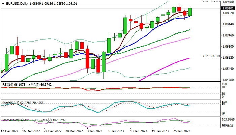Click the RSI(14) 66.1075 indicator label
This screenshot has height=135, width=236.
click(14, 85)
